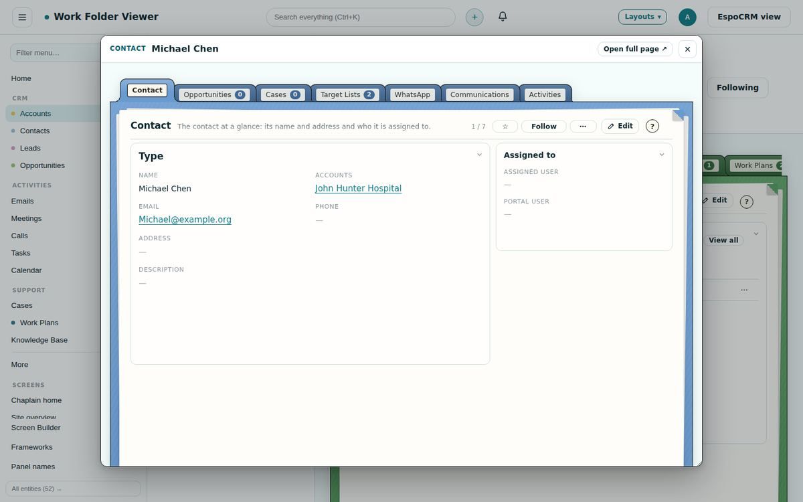The image size is (803, 502).
Task: Open the help question mark in Contact panel
Action: 652,126
